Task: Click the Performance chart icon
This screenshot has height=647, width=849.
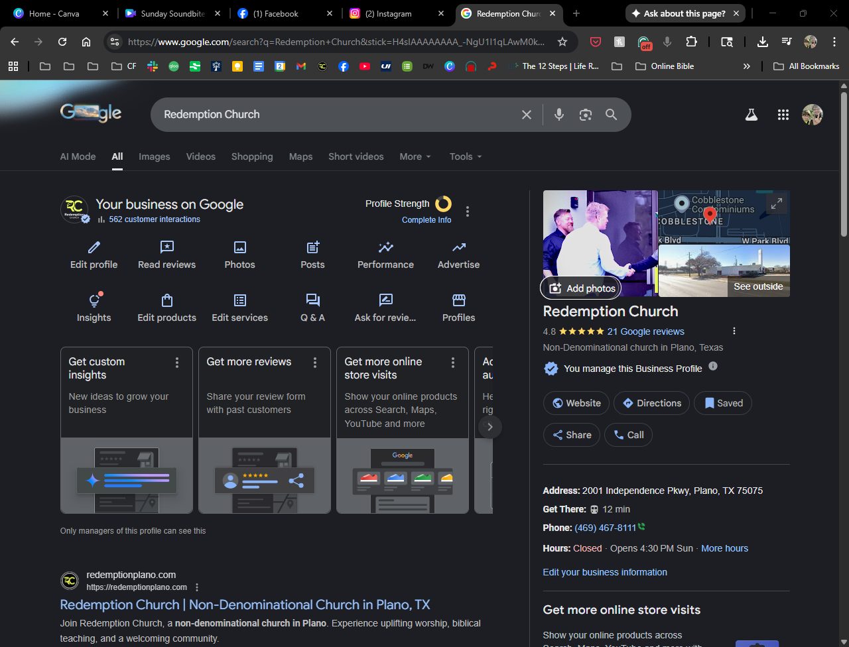Action: tap(385, 248)
